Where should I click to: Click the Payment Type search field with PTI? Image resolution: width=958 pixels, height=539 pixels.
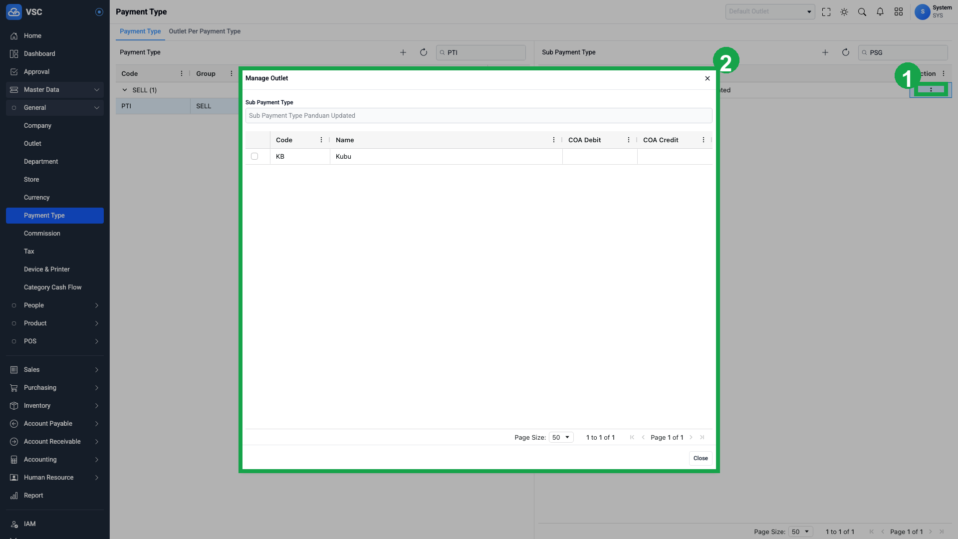[x=481, y=52]
